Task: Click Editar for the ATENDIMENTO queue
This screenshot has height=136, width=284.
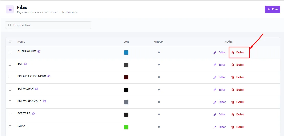Action: (x=220, y=52)
